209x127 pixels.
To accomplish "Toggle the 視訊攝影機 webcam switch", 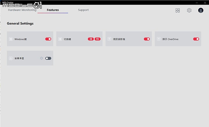I will coord(147,39).
